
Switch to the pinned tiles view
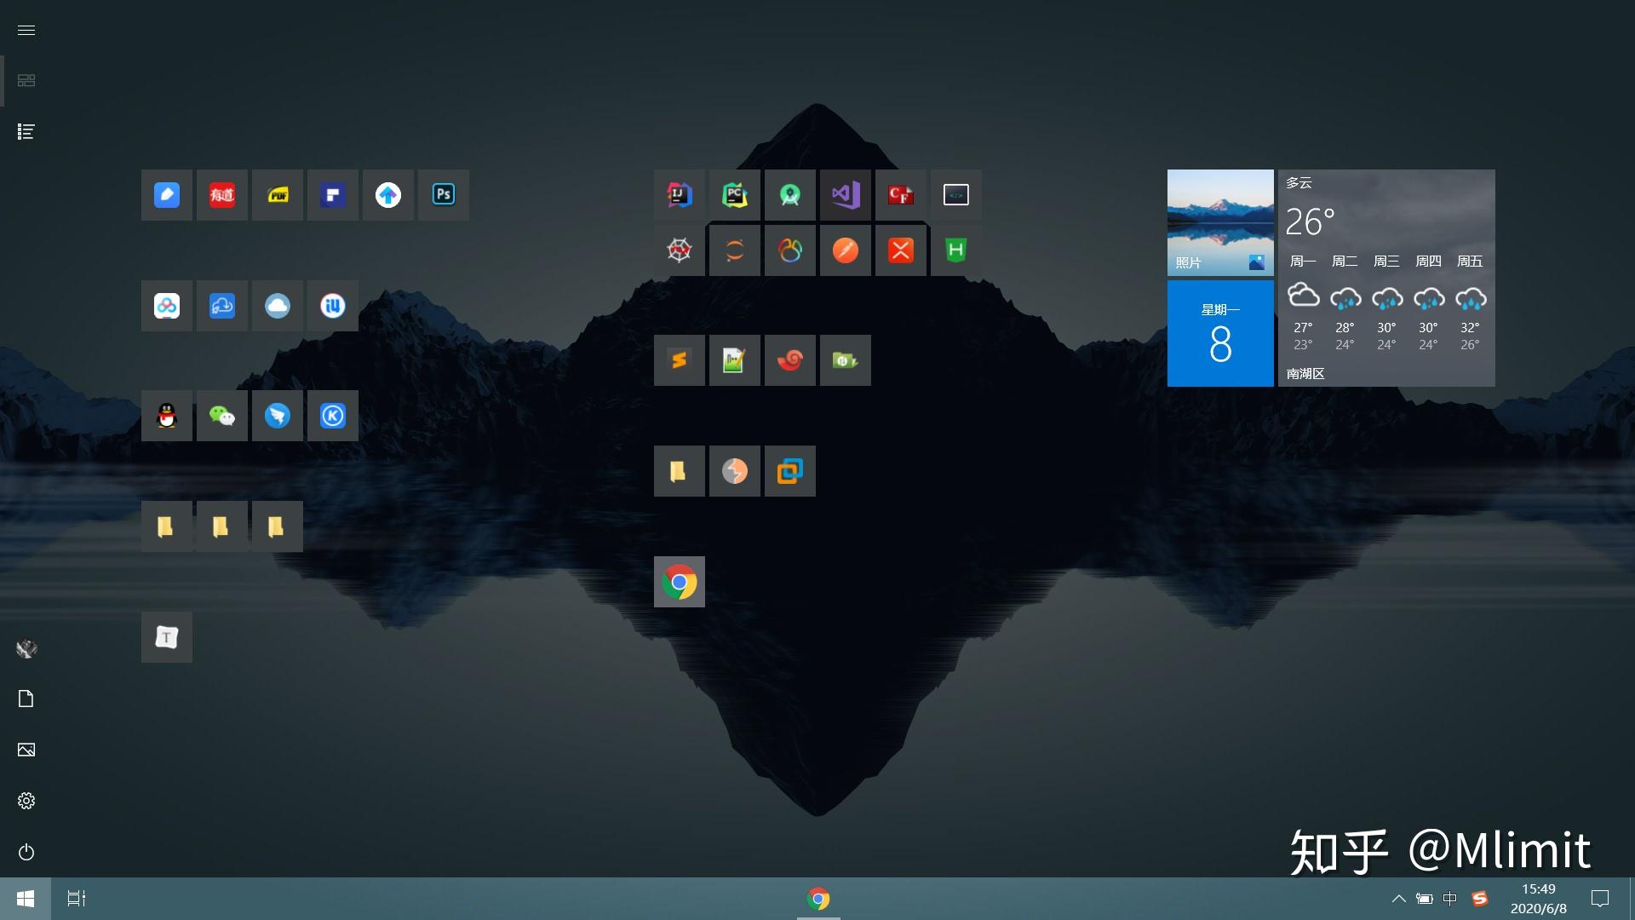tap(26, 81)
